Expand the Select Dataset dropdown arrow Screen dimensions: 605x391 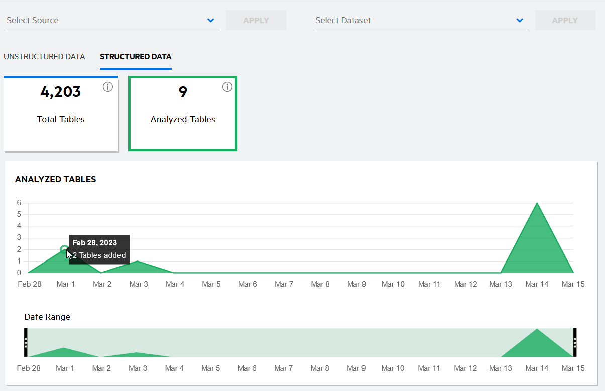(520, 21)
